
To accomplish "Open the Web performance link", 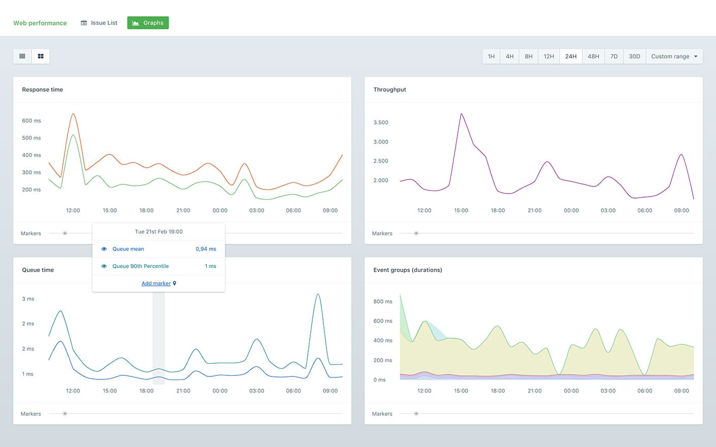I will click(40, 23).
